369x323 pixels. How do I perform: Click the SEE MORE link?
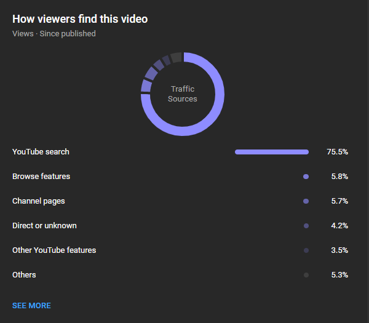point(31,306)
